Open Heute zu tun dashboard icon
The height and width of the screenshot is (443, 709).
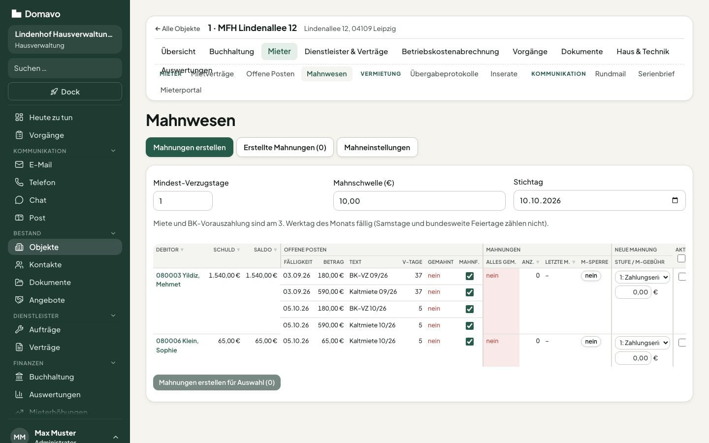click(19, 117)
